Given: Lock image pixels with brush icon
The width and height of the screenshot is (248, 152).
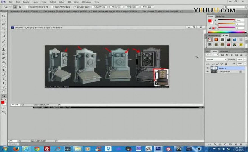Looking at the screenshot, I should point(217,64).
